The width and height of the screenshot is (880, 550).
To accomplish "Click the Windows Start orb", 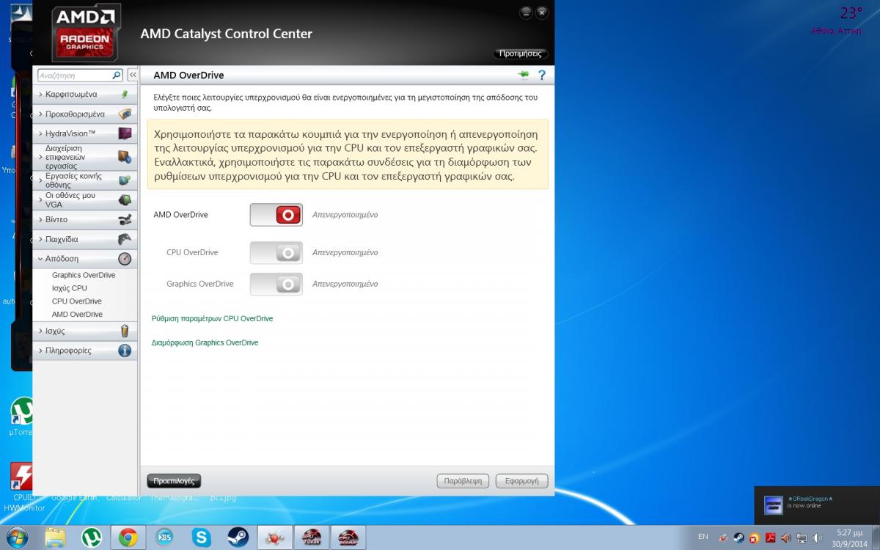I will [16, 538].
